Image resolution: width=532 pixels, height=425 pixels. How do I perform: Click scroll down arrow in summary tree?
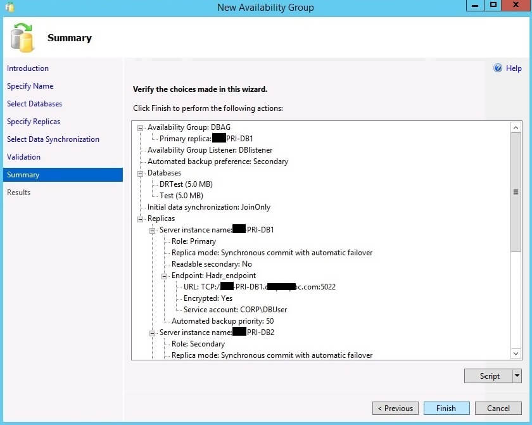516,353
